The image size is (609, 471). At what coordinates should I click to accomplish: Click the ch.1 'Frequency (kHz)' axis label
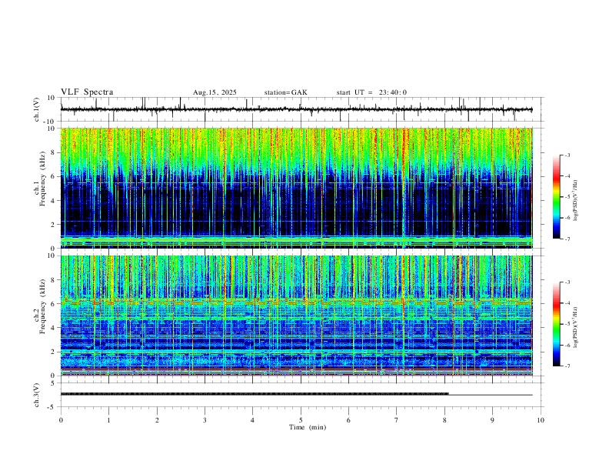(42, 179)
